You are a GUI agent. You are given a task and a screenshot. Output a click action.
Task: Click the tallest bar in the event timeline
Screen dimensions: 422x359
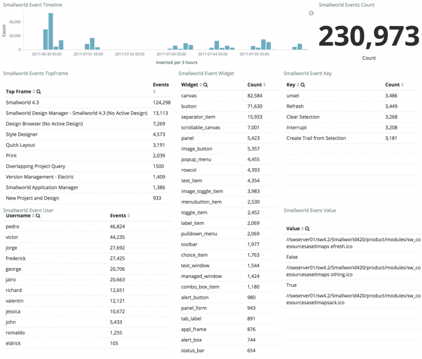pyautogui.click(x=51, y=31)
